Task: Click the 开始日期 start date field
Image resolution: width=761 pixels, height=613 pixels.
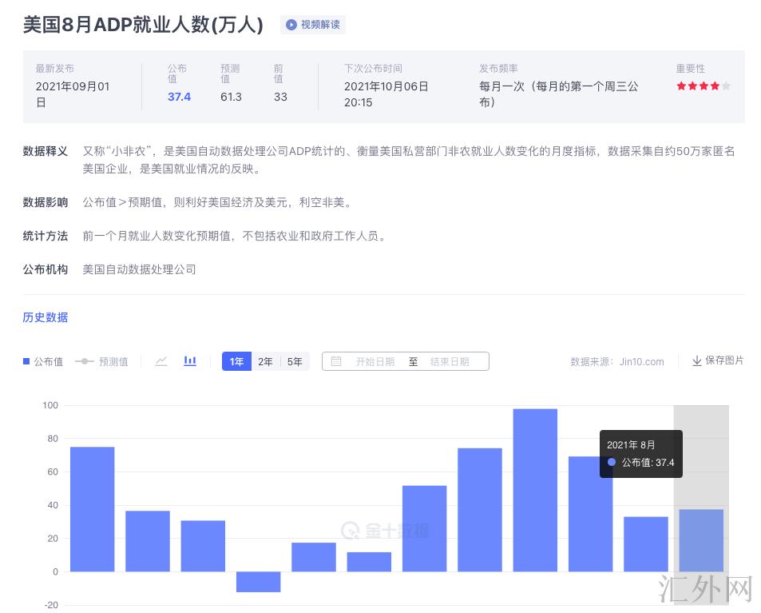Action: click(375, 361)
